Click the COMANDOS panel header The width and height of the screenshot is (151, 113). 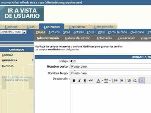(17, 50)
